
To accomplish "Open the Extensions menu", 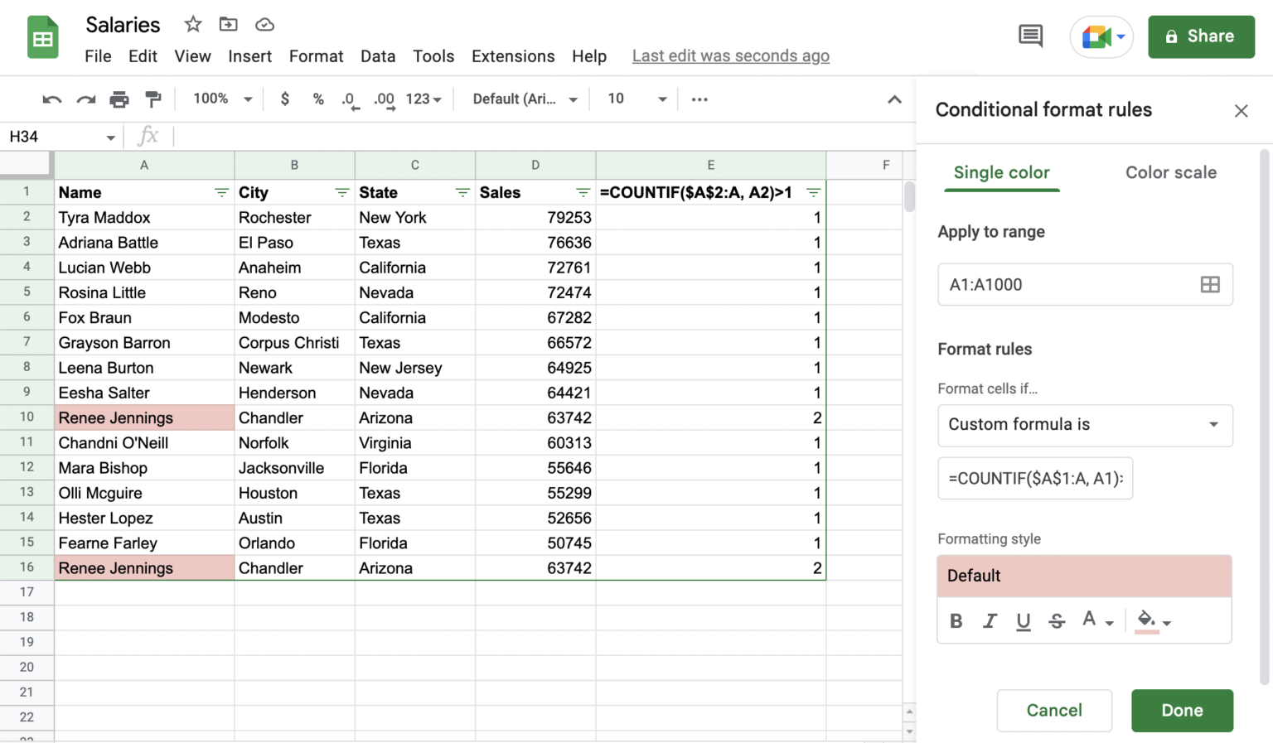I will (512, 56).
